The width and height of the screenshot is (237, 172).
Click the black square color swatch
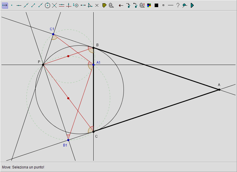[156, 5]
